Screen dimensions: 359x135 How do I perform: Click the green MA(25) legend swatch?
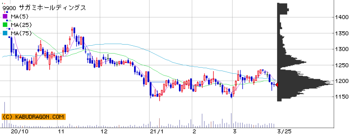[x=5, y=25]
